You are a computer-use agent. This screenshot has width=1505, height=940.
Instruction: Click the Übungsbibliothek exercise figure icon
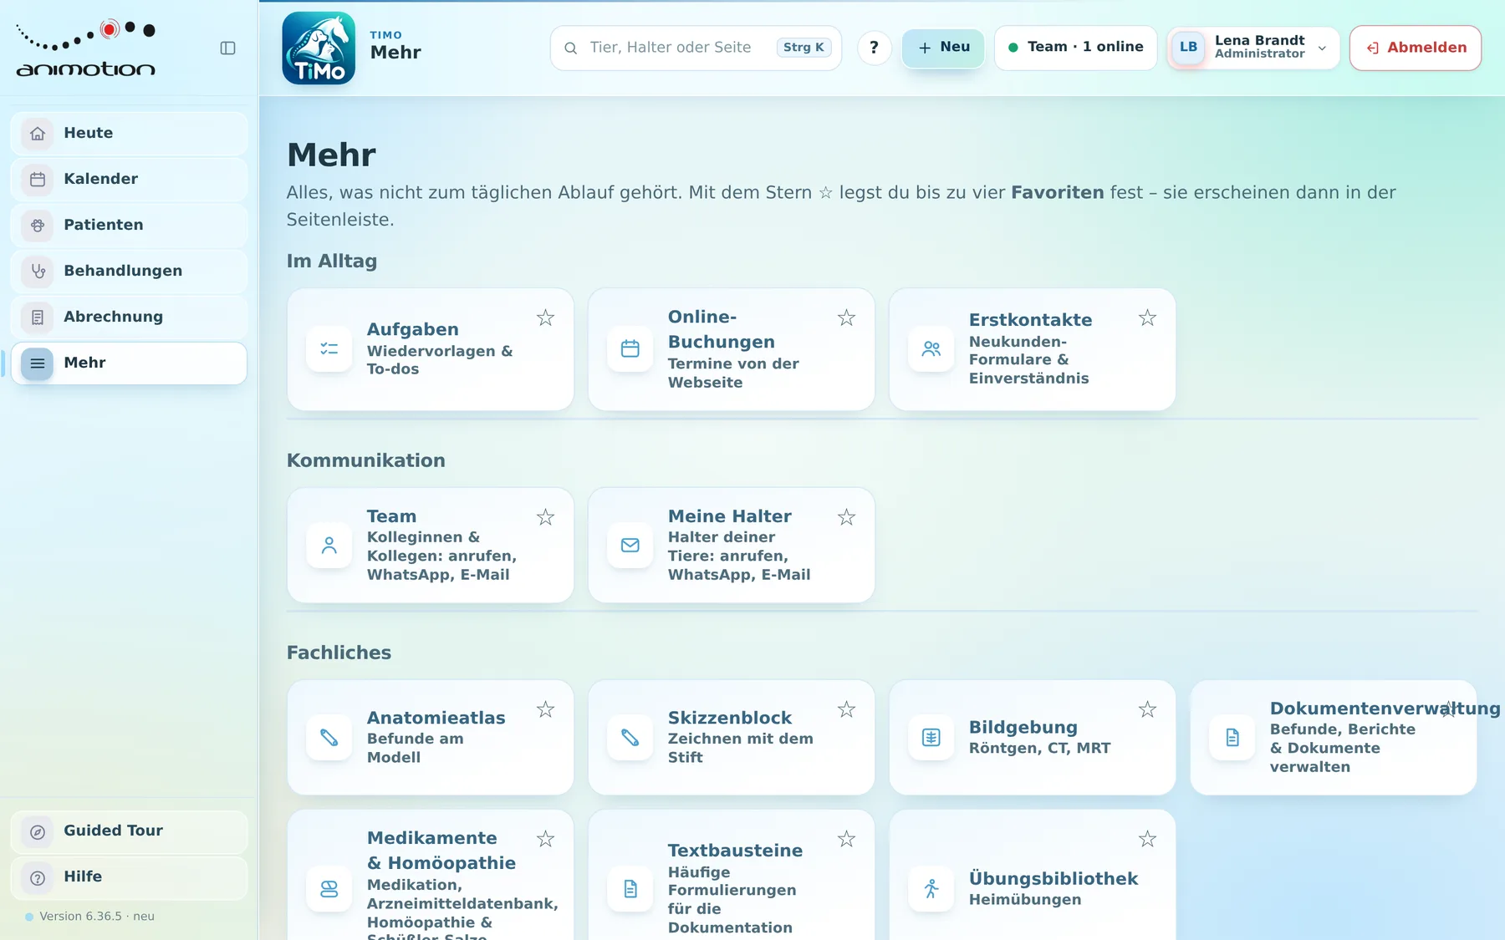pos(931,889)
